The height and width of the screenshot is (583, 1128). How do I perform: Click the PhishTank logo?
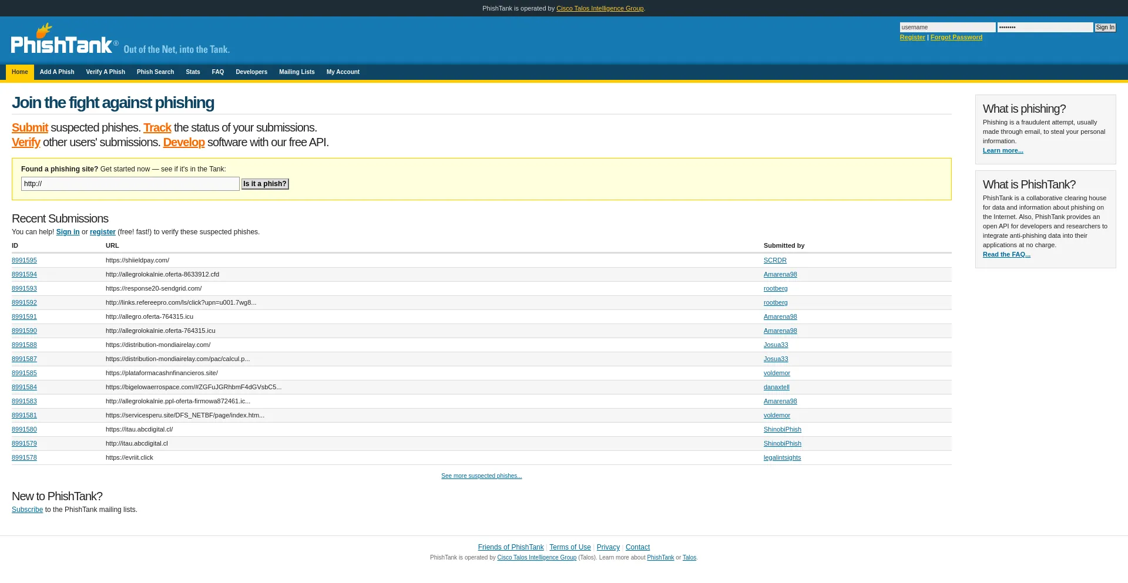[64, 39]
